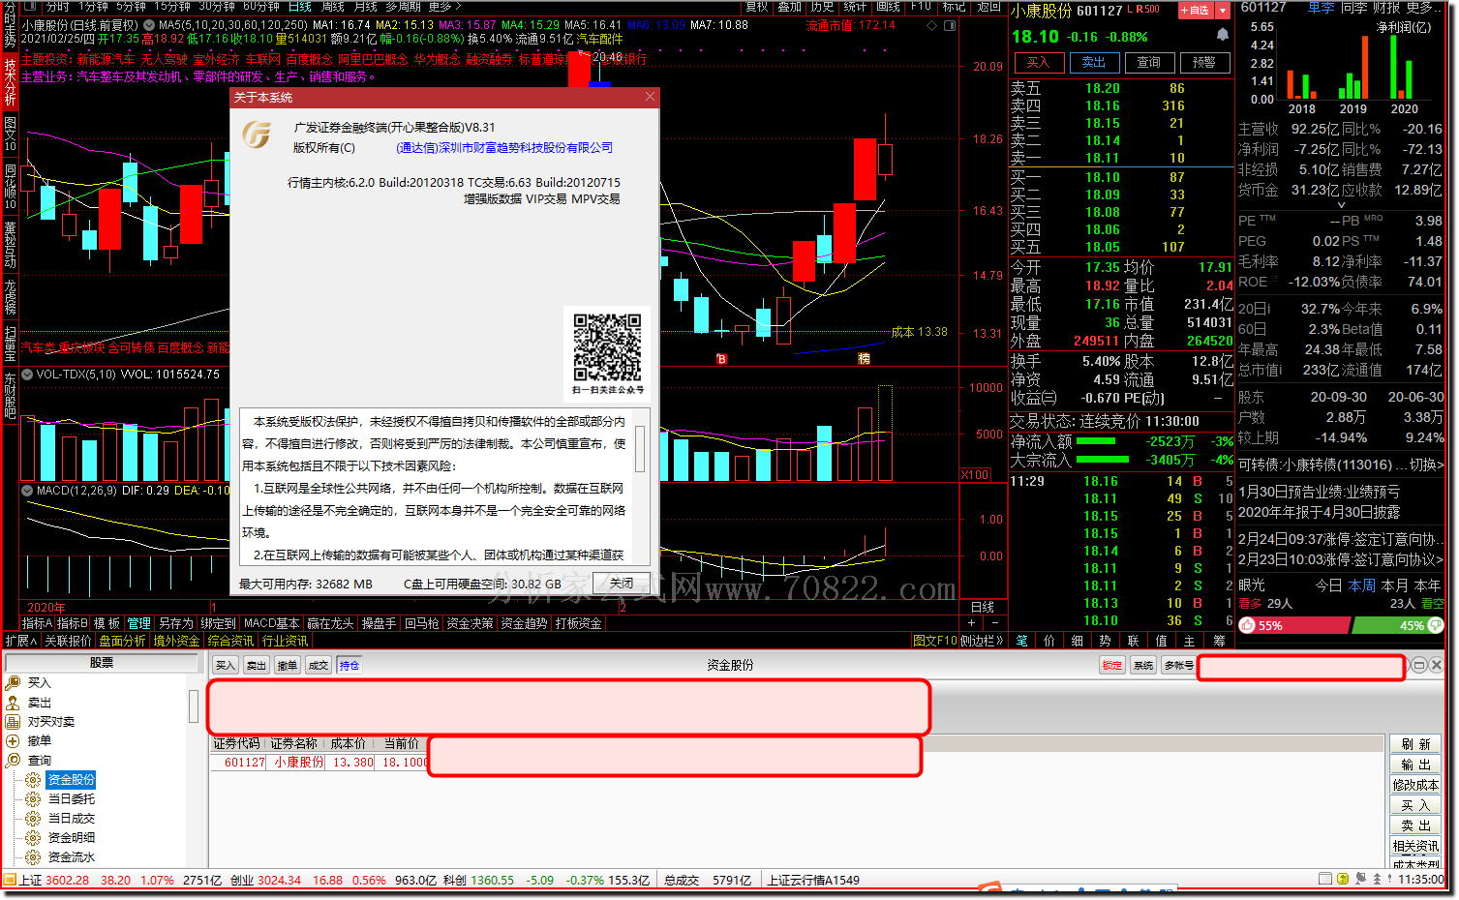1459x900 pixels.
Task: Open dropdown arrow beside 自选 button
Action: click(1223, 10)
